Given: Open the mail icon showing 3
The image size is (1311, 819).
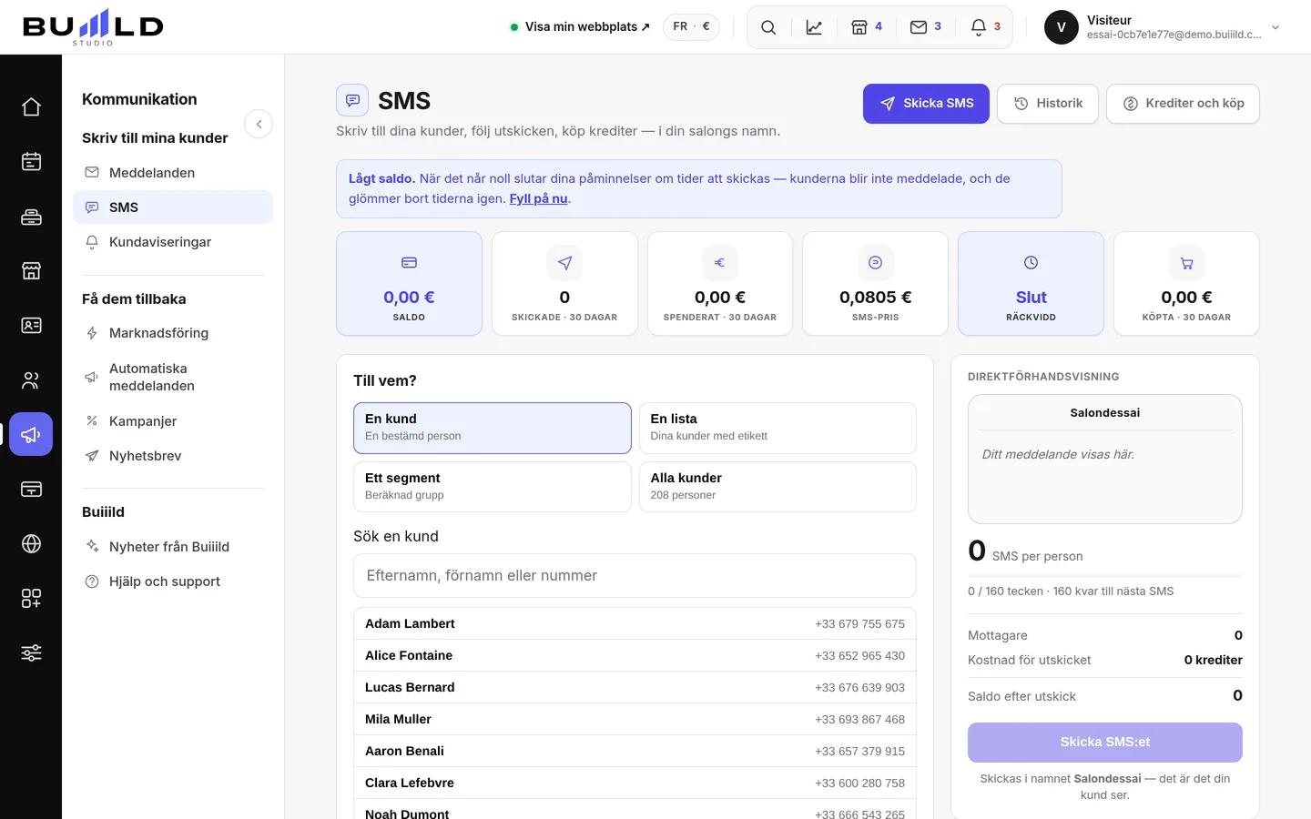Looking at the screenshot, I should pyautogui.click(x=926, y=27).
